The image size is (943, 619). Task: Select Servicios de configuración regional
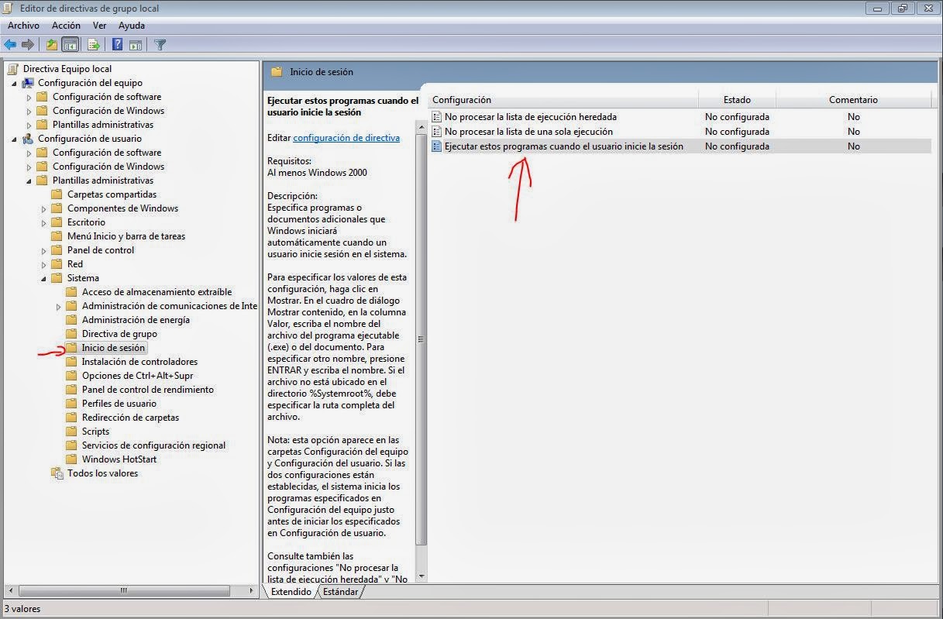point(153,445)
